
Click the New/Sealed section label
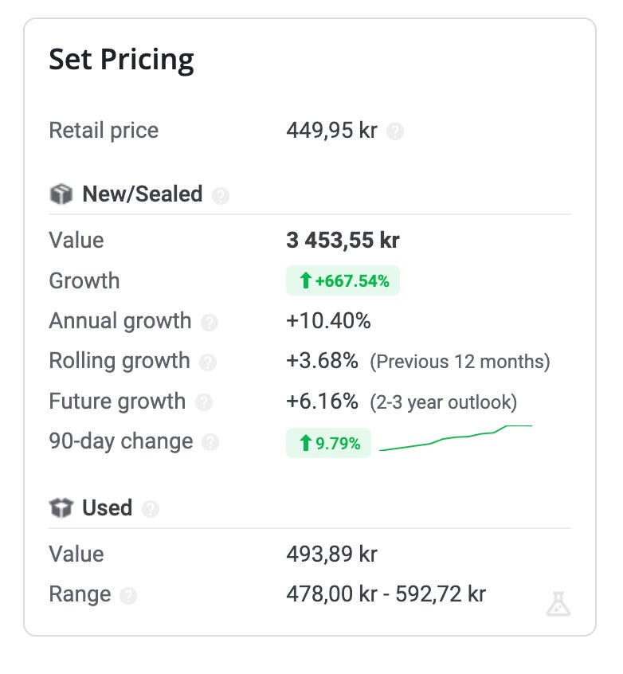tap(143, 194)
